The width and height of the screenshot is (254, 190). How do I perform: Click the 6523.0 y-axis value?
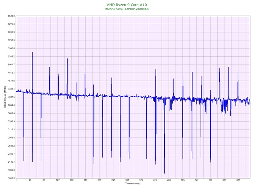point(11,16)
